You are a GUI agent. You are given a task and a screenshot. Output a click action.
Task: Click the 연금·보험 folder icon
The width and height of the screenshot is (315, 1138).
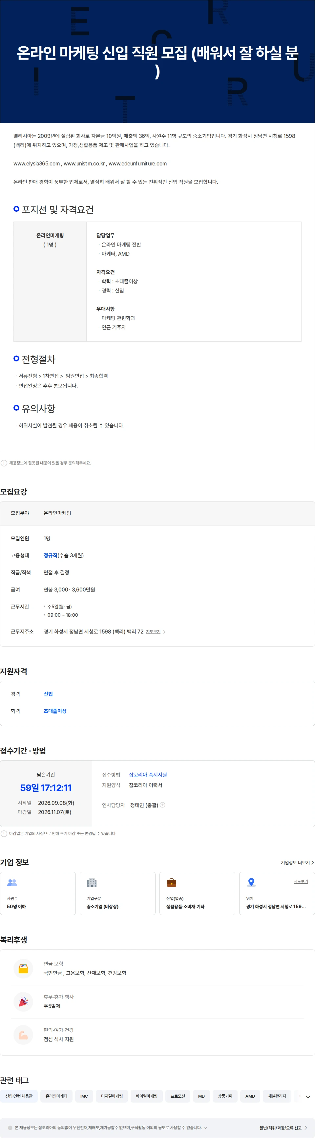point(23,968)
